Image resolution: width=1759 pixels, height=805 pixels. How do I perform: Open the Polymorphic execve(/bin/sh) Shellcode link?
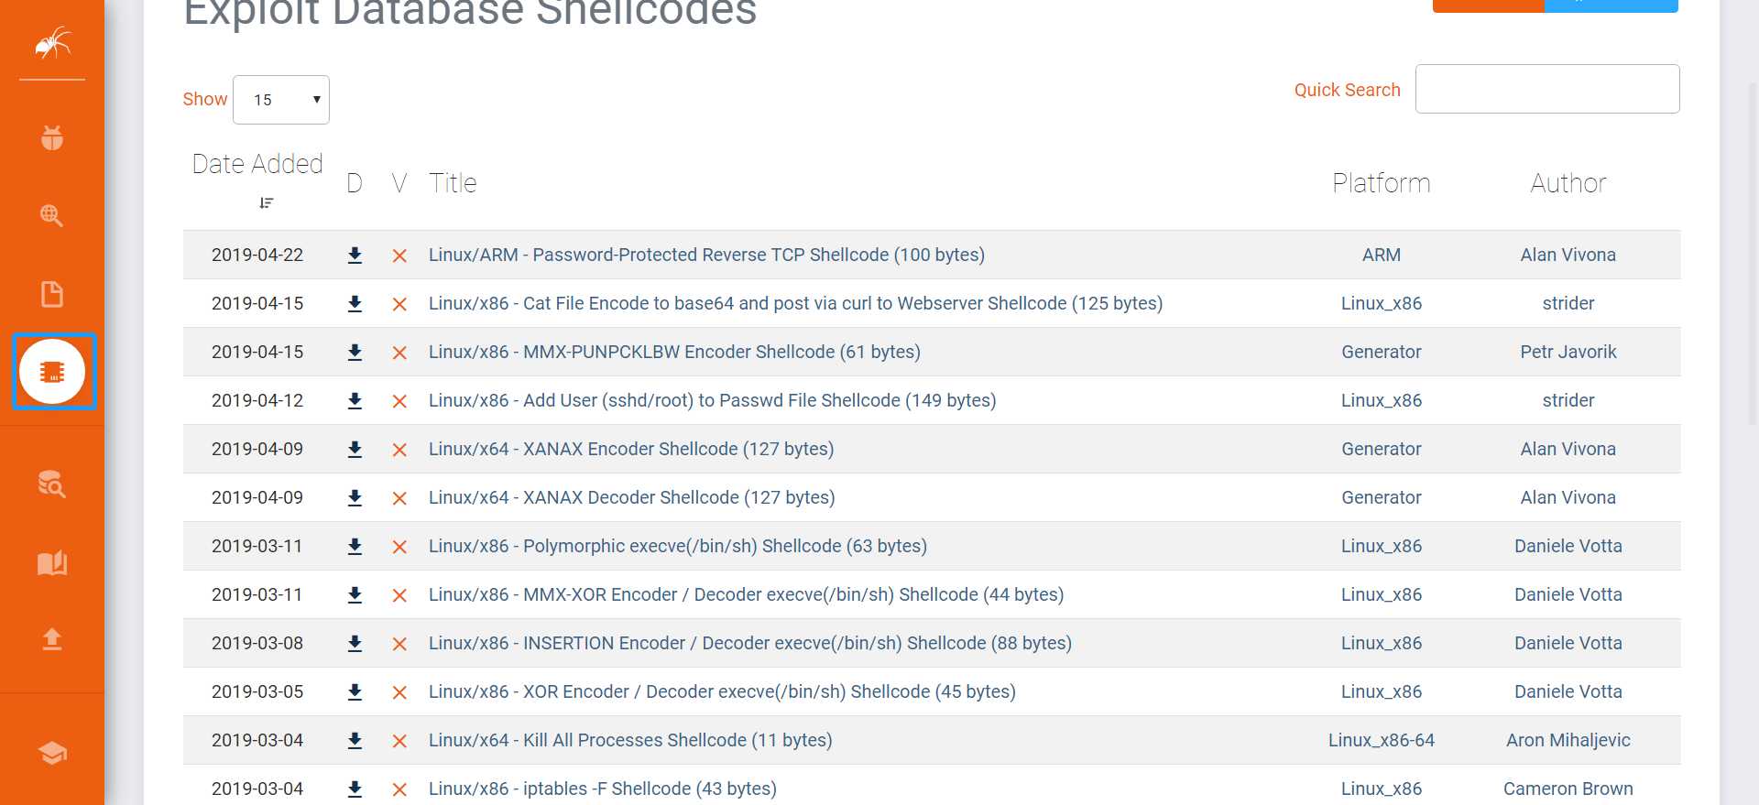click(677, 546)
